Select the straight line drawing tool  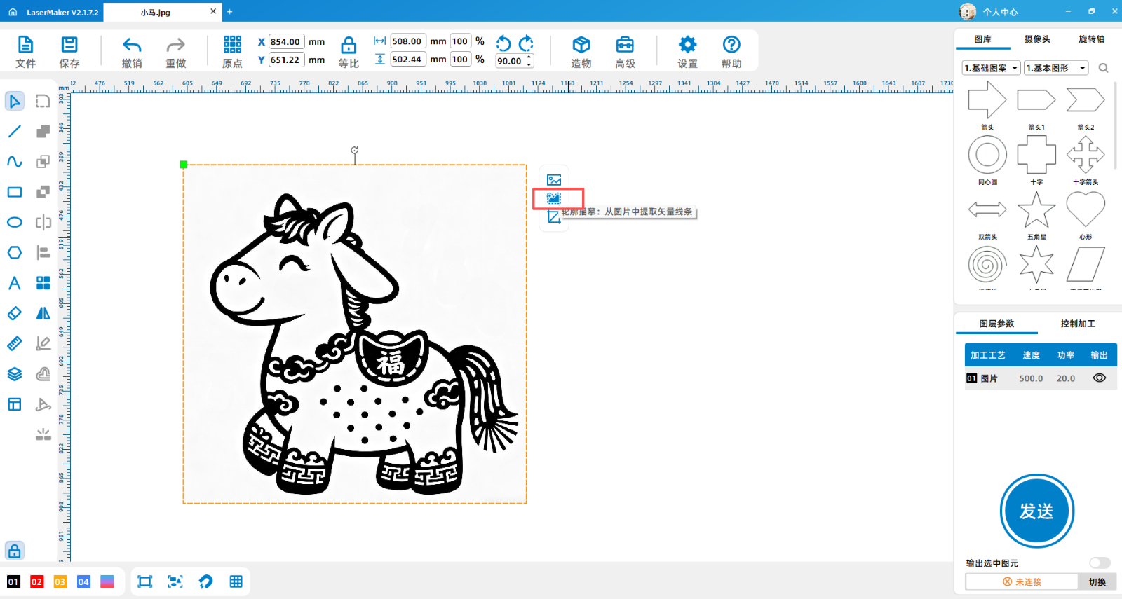[x=14, y=131]
